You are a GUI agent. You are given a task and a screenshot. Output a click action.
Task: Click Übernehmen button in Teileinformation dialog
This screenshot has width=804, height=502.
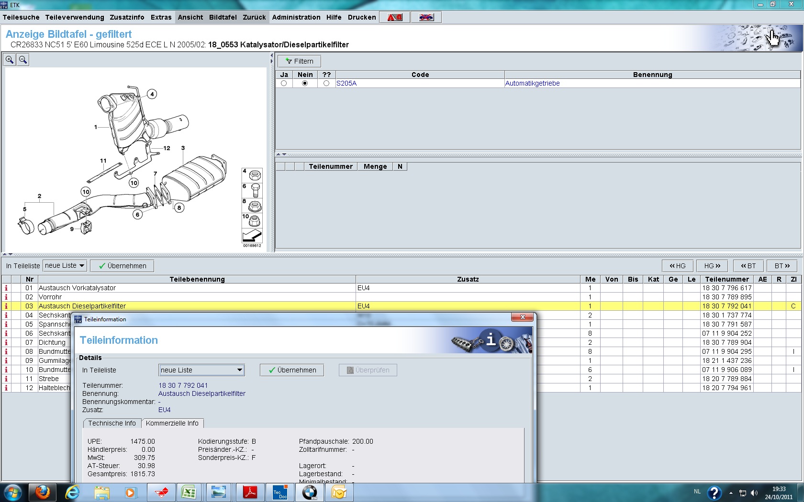pyautogui.click(x=292, y=370)
